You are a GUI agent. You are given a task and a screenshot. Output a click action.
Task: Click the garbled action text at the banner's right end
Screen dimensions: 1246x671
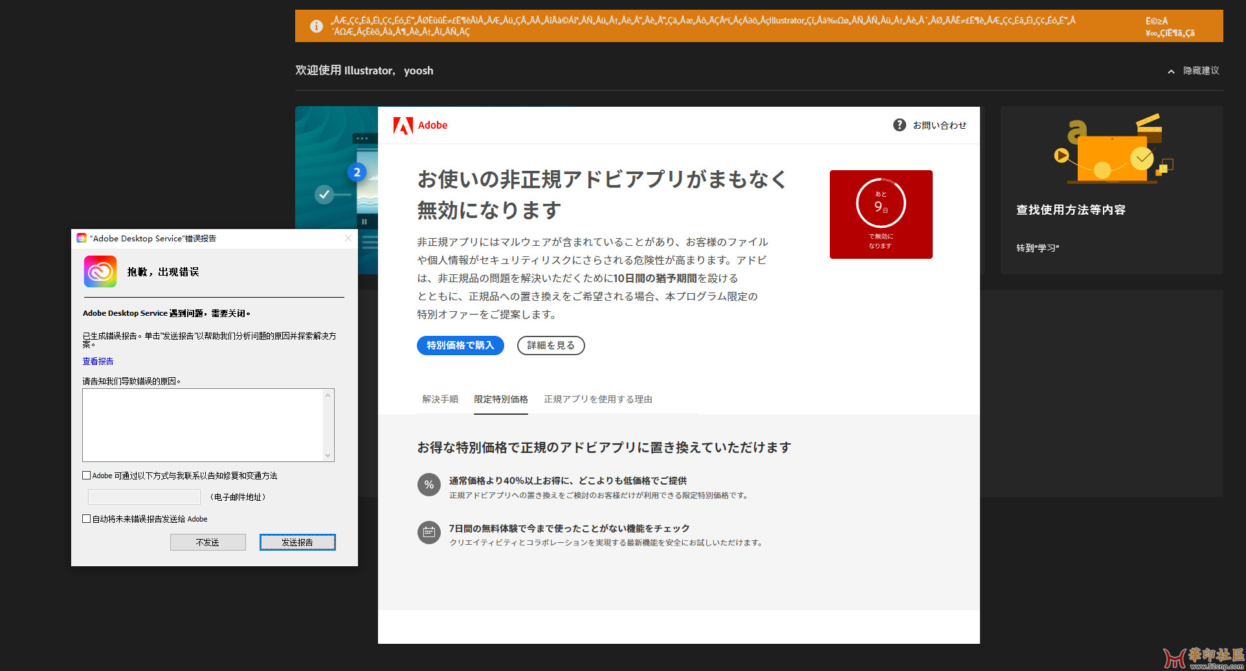pyautogui.click(x=1170, y=27)
